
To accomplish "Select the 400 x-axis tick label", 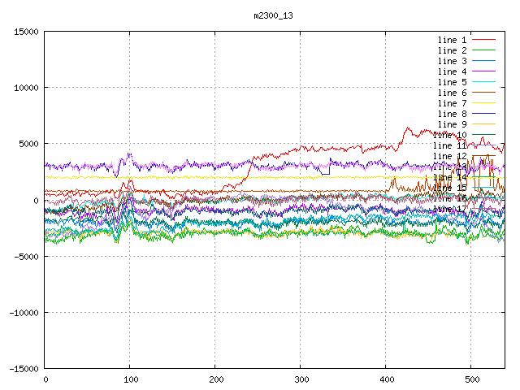I will (x=385, y=379).
